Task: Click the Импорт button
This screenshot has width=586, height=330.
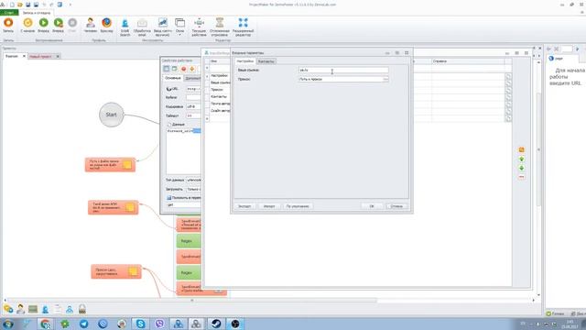Action: pos(269,206)
